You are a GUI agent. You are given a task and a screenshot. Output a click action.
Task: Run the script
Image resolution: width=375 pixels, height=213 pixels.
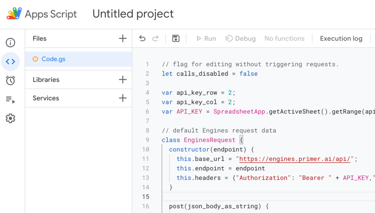tap(206, 38)
